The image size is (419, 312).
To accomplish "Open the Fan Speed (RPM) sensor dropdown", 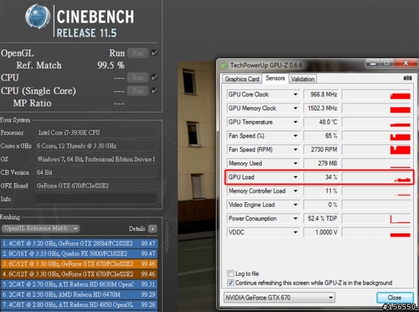I will [295, 150].
